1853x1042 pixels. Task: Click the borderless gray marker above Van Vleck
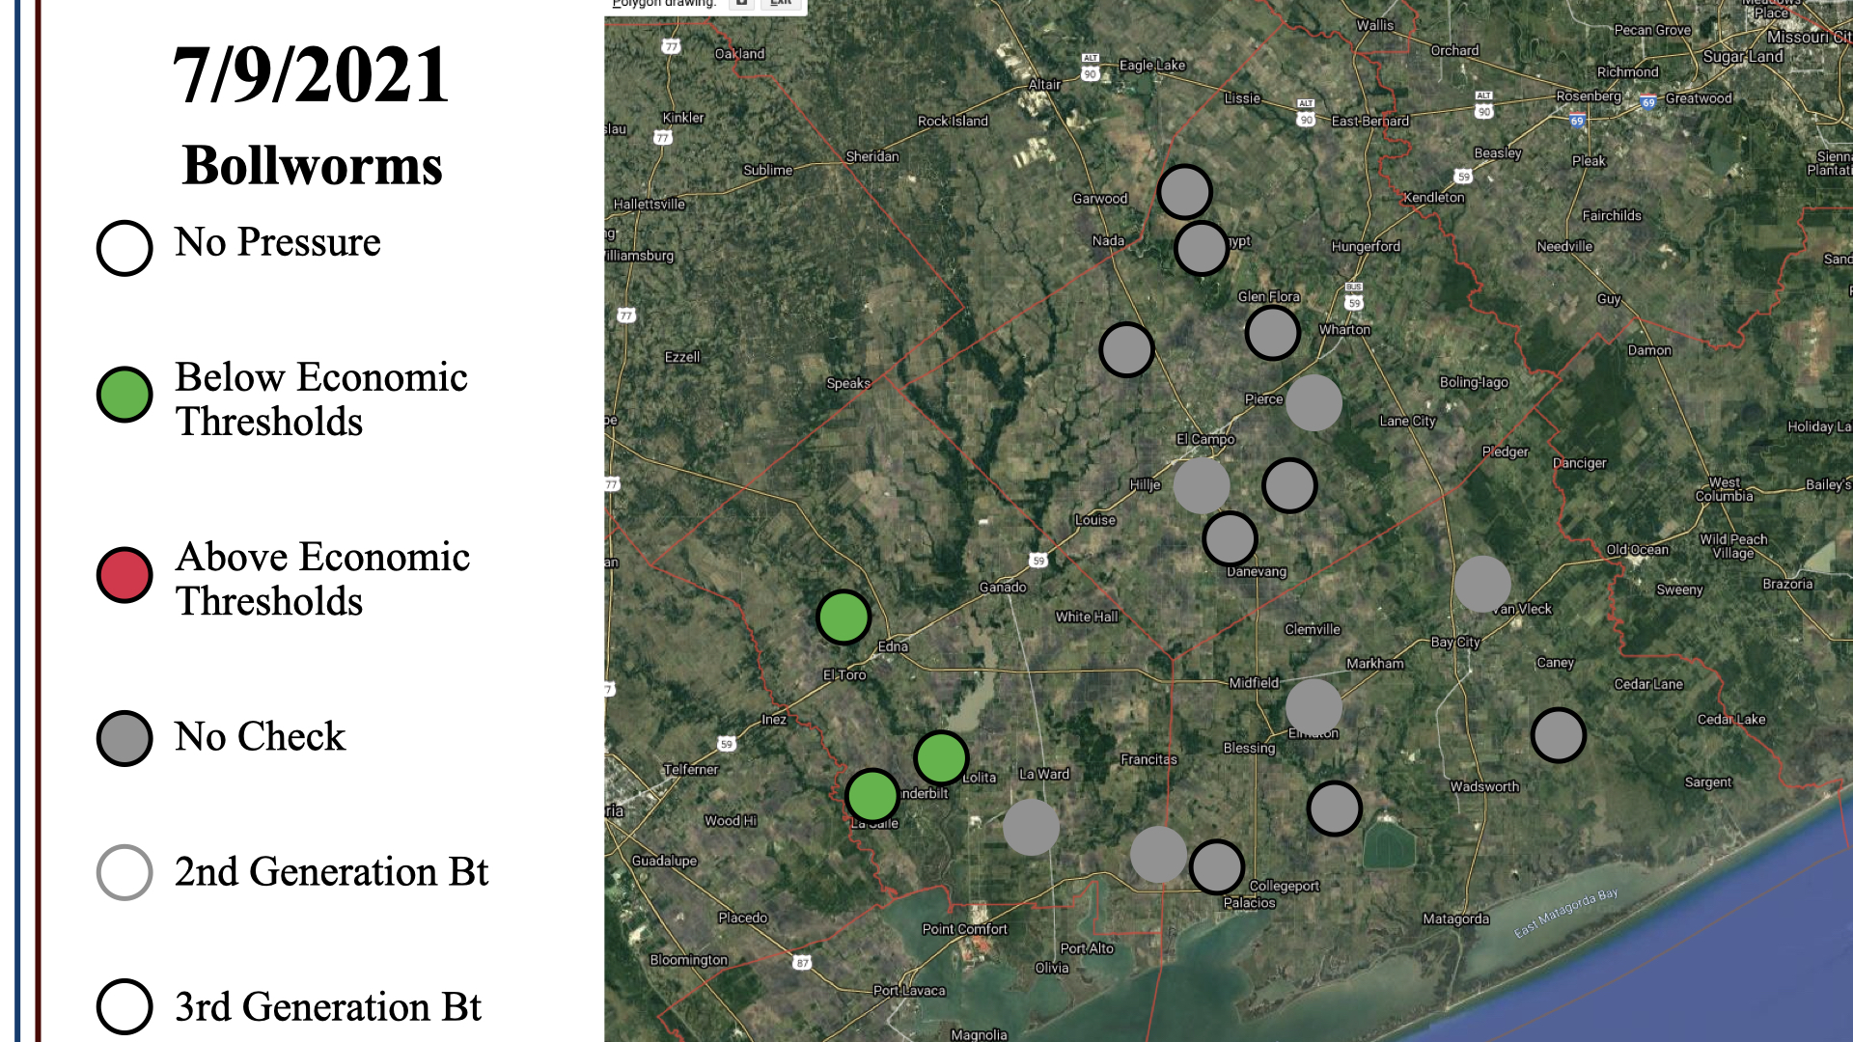point(1482,584)
